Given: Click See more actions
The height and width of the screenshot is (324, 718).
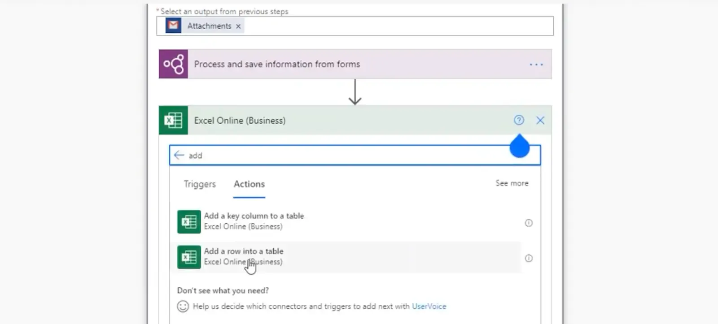Looking at the screenshot, I should [x=512, y=183].
